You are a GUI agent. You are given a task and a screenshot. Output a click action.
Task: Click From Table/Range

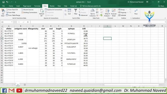13,15
